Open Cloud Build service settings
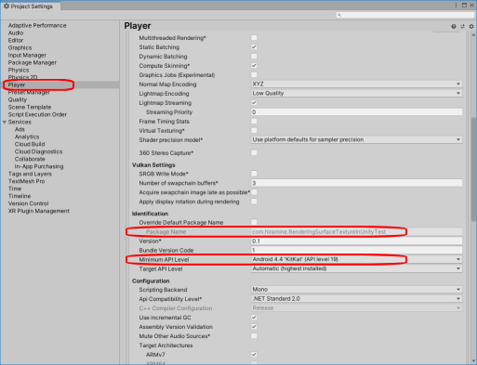The width and height of the screenshot is (477, 365). coord(30,144)
